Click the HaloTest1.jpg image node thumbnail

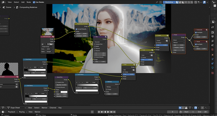click(x=47, y=32)
